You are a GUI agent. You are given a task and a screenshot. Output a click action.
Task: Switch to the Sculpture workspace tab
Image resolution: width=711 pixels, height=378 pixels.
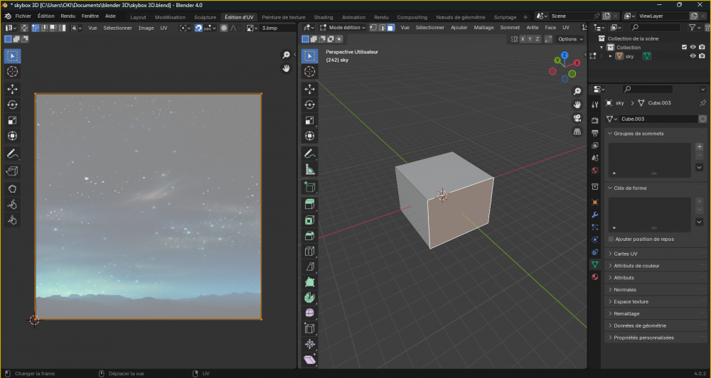click(205, 17)
